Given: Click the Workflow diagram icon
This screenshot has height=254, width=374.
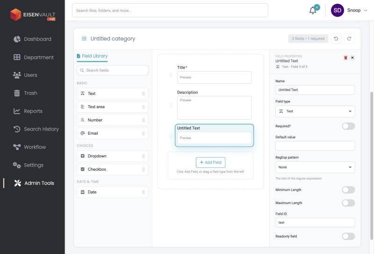Looking at the screenshot, I should pos(17,147).
